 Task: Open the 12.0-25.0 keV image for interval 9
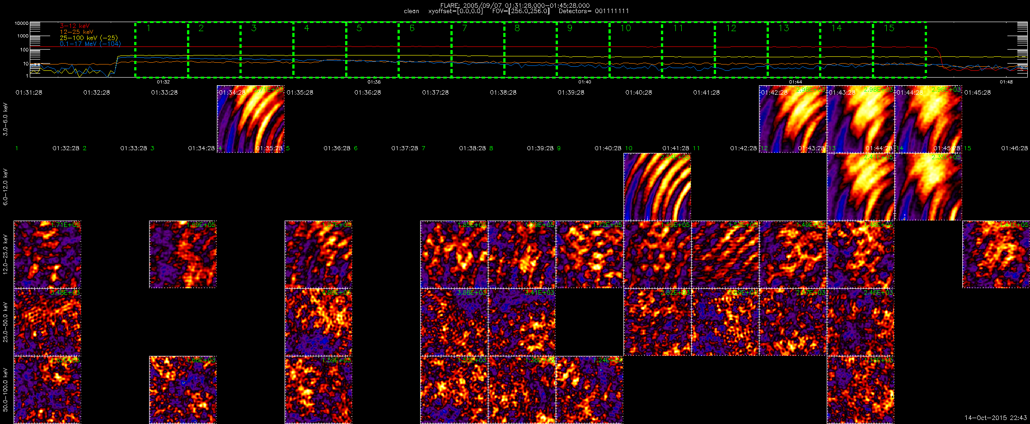pyautogui.click(x=590, y=254)
